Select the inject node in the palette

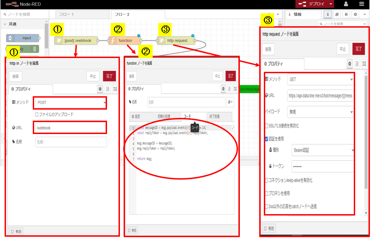click(x=23, y=38)
